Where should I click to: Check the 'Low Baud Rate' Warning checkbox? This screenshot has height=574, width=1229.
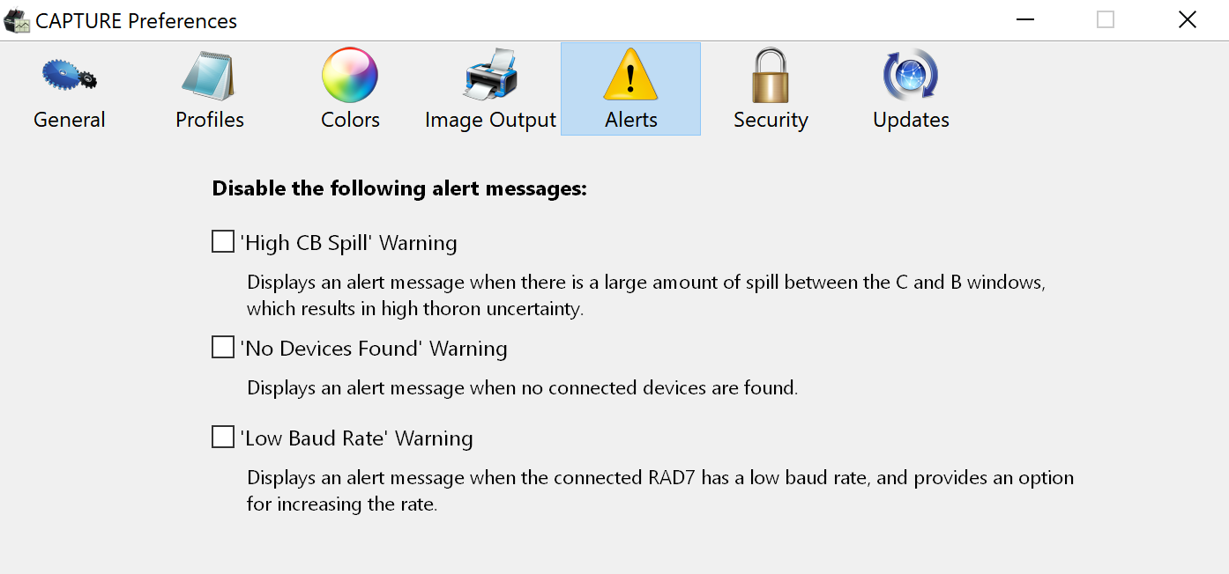[223, 437]
